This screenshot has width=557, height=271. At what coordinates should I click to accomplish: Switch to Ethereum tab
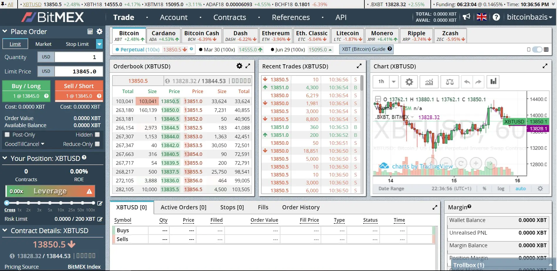[x=276, y=36]
